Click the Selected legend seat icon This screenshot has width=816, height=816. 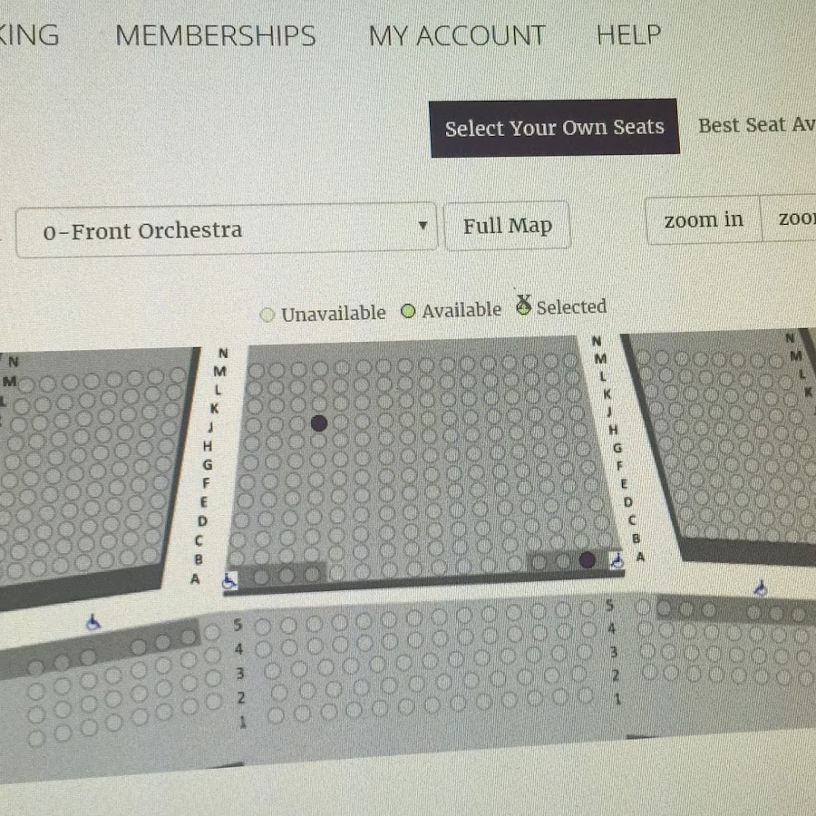coord(523,306)
